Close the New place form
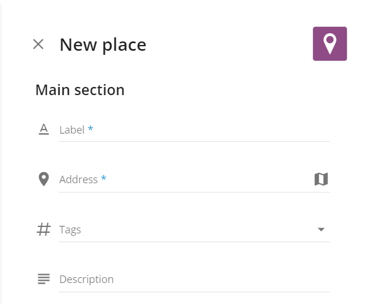 click(38, 44)
